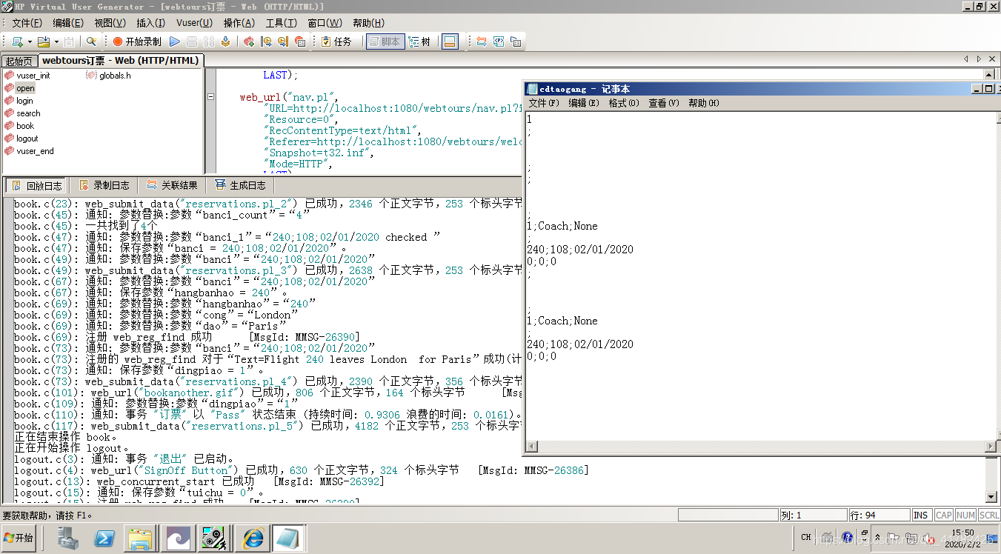Toggle the output window panel icon
Viewport: 1001px width, 554px height.
(x=450, y=41)
